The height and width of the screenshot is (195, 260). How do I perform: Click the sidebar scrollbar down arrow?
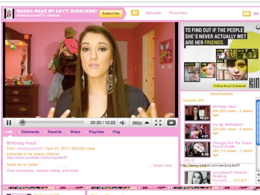[258, 180]
